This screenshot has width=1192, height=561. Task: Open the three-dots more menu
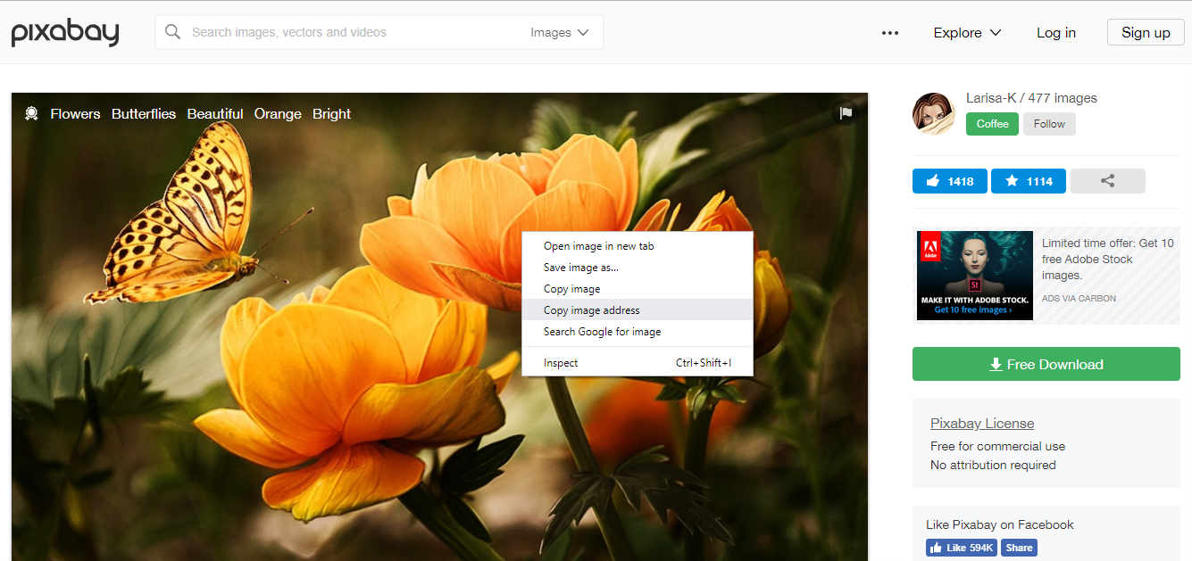point(889,33)
